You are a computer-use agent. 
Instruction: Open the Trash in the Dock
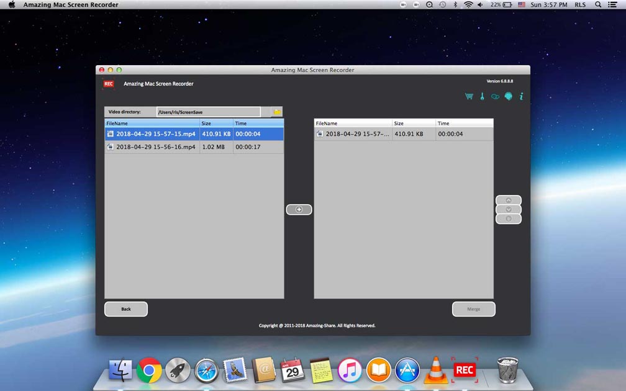pyautogui.click(x=508, y=370)
